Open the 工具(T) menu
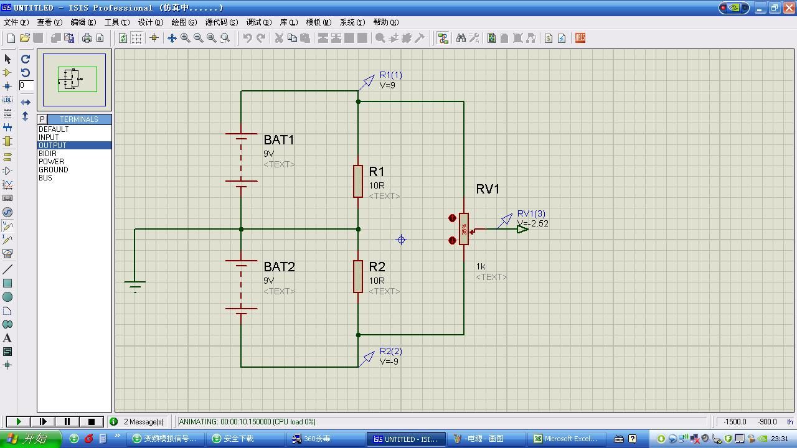 click(117, 22)
